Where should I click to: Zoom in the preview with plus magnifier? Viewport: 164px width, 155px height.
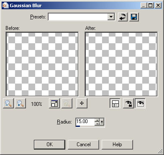[20, 103]
